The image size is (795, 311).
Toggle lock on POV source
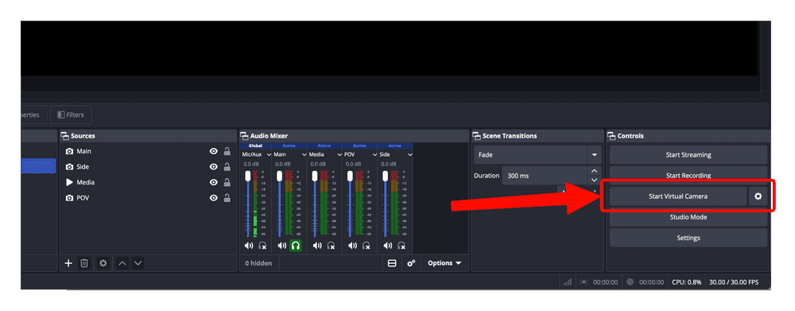coord(227,198)
